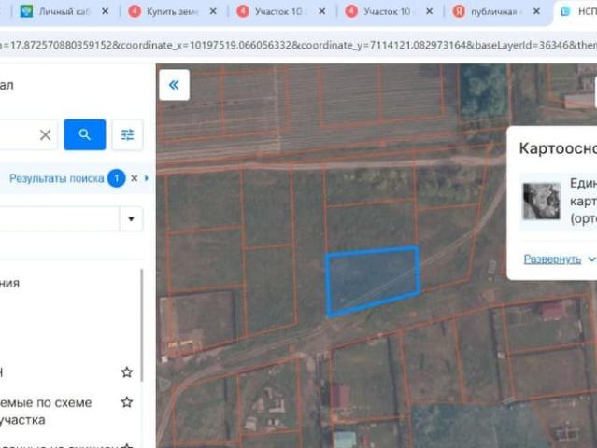Star the layer row ending in 'Н'
Image resolution: width=597 pixels, height=448 pixels.
[x=127, y=372]
